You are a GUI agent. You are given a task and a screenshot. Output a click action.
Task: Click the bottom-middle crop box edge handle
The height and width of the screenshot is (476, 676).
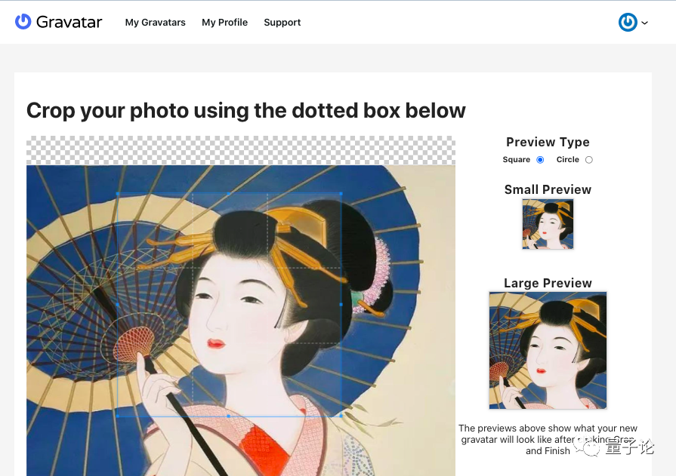pos(229,416)
